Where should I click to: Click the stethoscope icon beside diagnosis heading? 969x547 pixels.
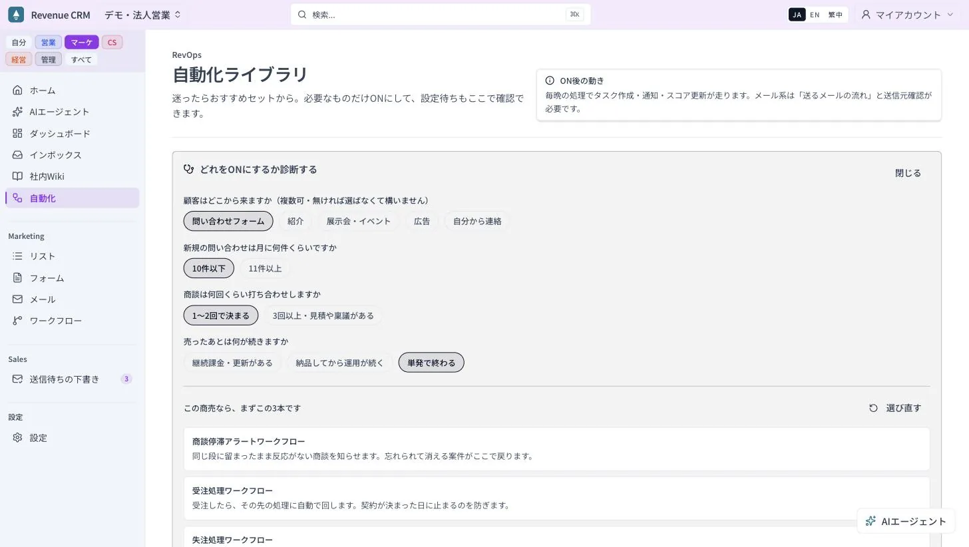pos(189,169)
